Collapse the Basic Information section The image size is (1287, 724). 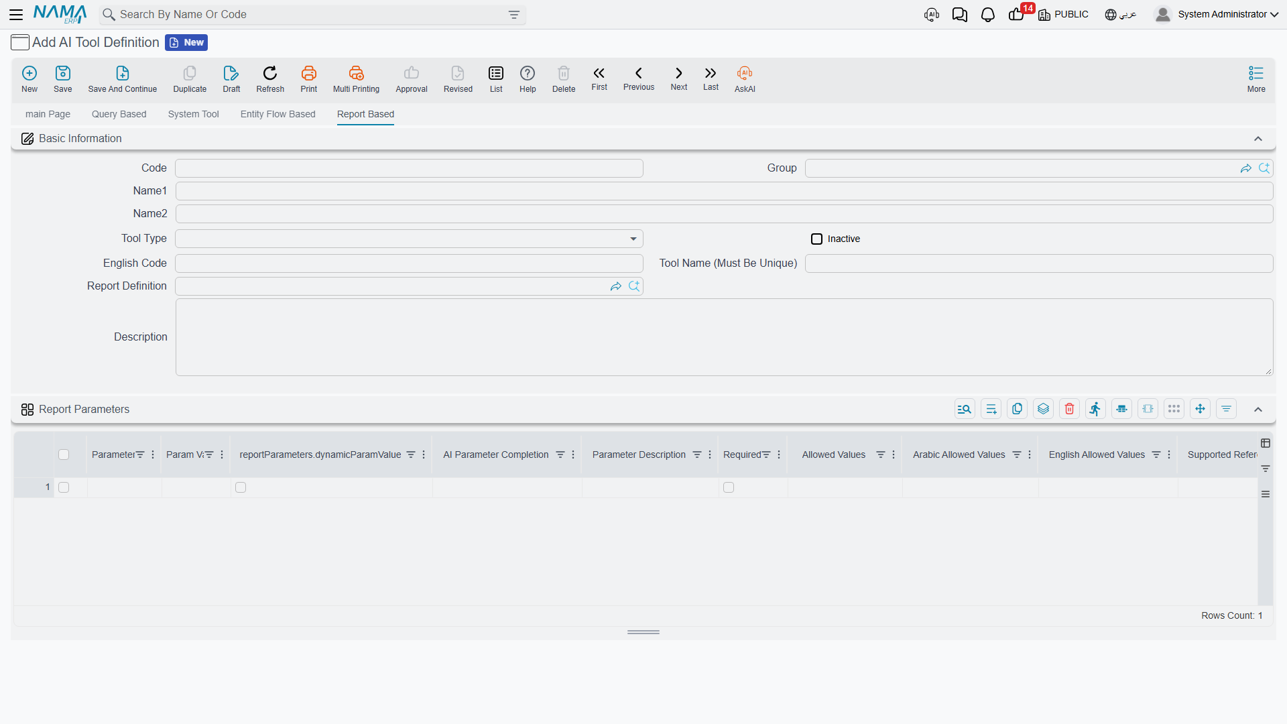coord(1258,139)
